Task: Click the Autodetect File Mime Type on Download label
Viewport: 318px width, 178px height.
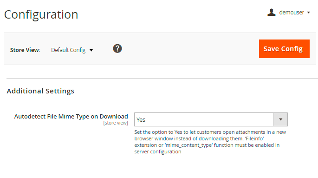Action: tap(71, 117)
